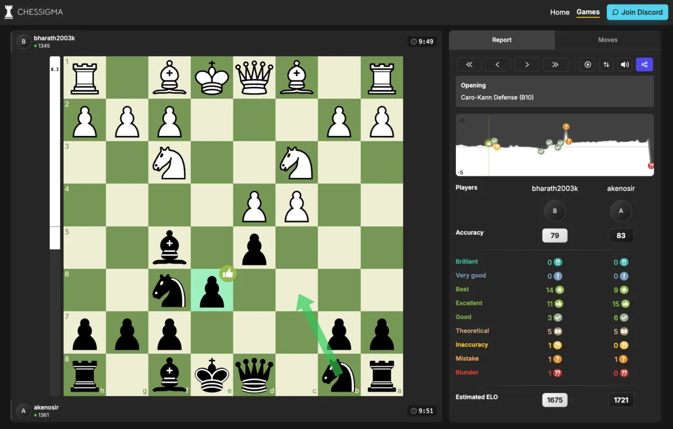The image size is (673, 429).
Task: Open the Games menu item
Action: [588, 12]
